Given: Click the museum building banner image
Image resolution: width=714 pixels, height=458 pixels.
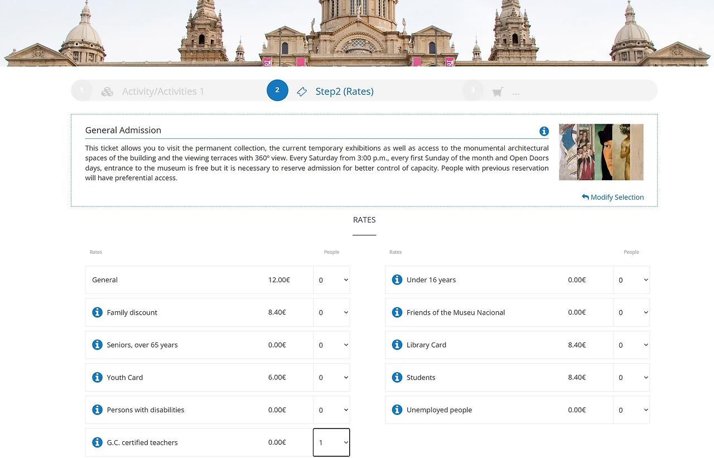Looking at the screenshot, I should coord(357,33).
